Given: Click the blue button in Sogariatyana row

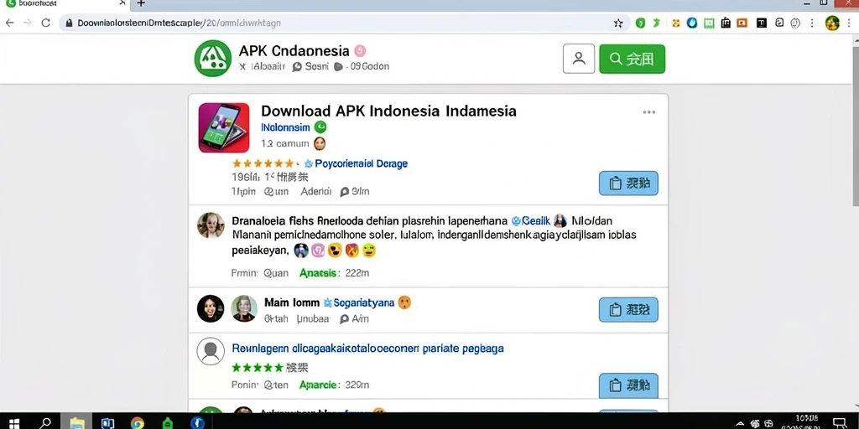Looking at the screenshot, I should coord(628,310).
